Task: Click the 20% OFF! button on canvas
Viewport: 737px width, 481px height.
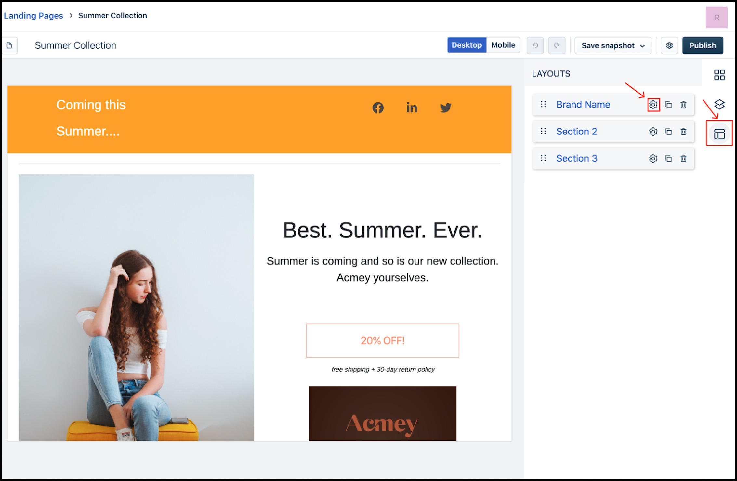Action: 382,340
